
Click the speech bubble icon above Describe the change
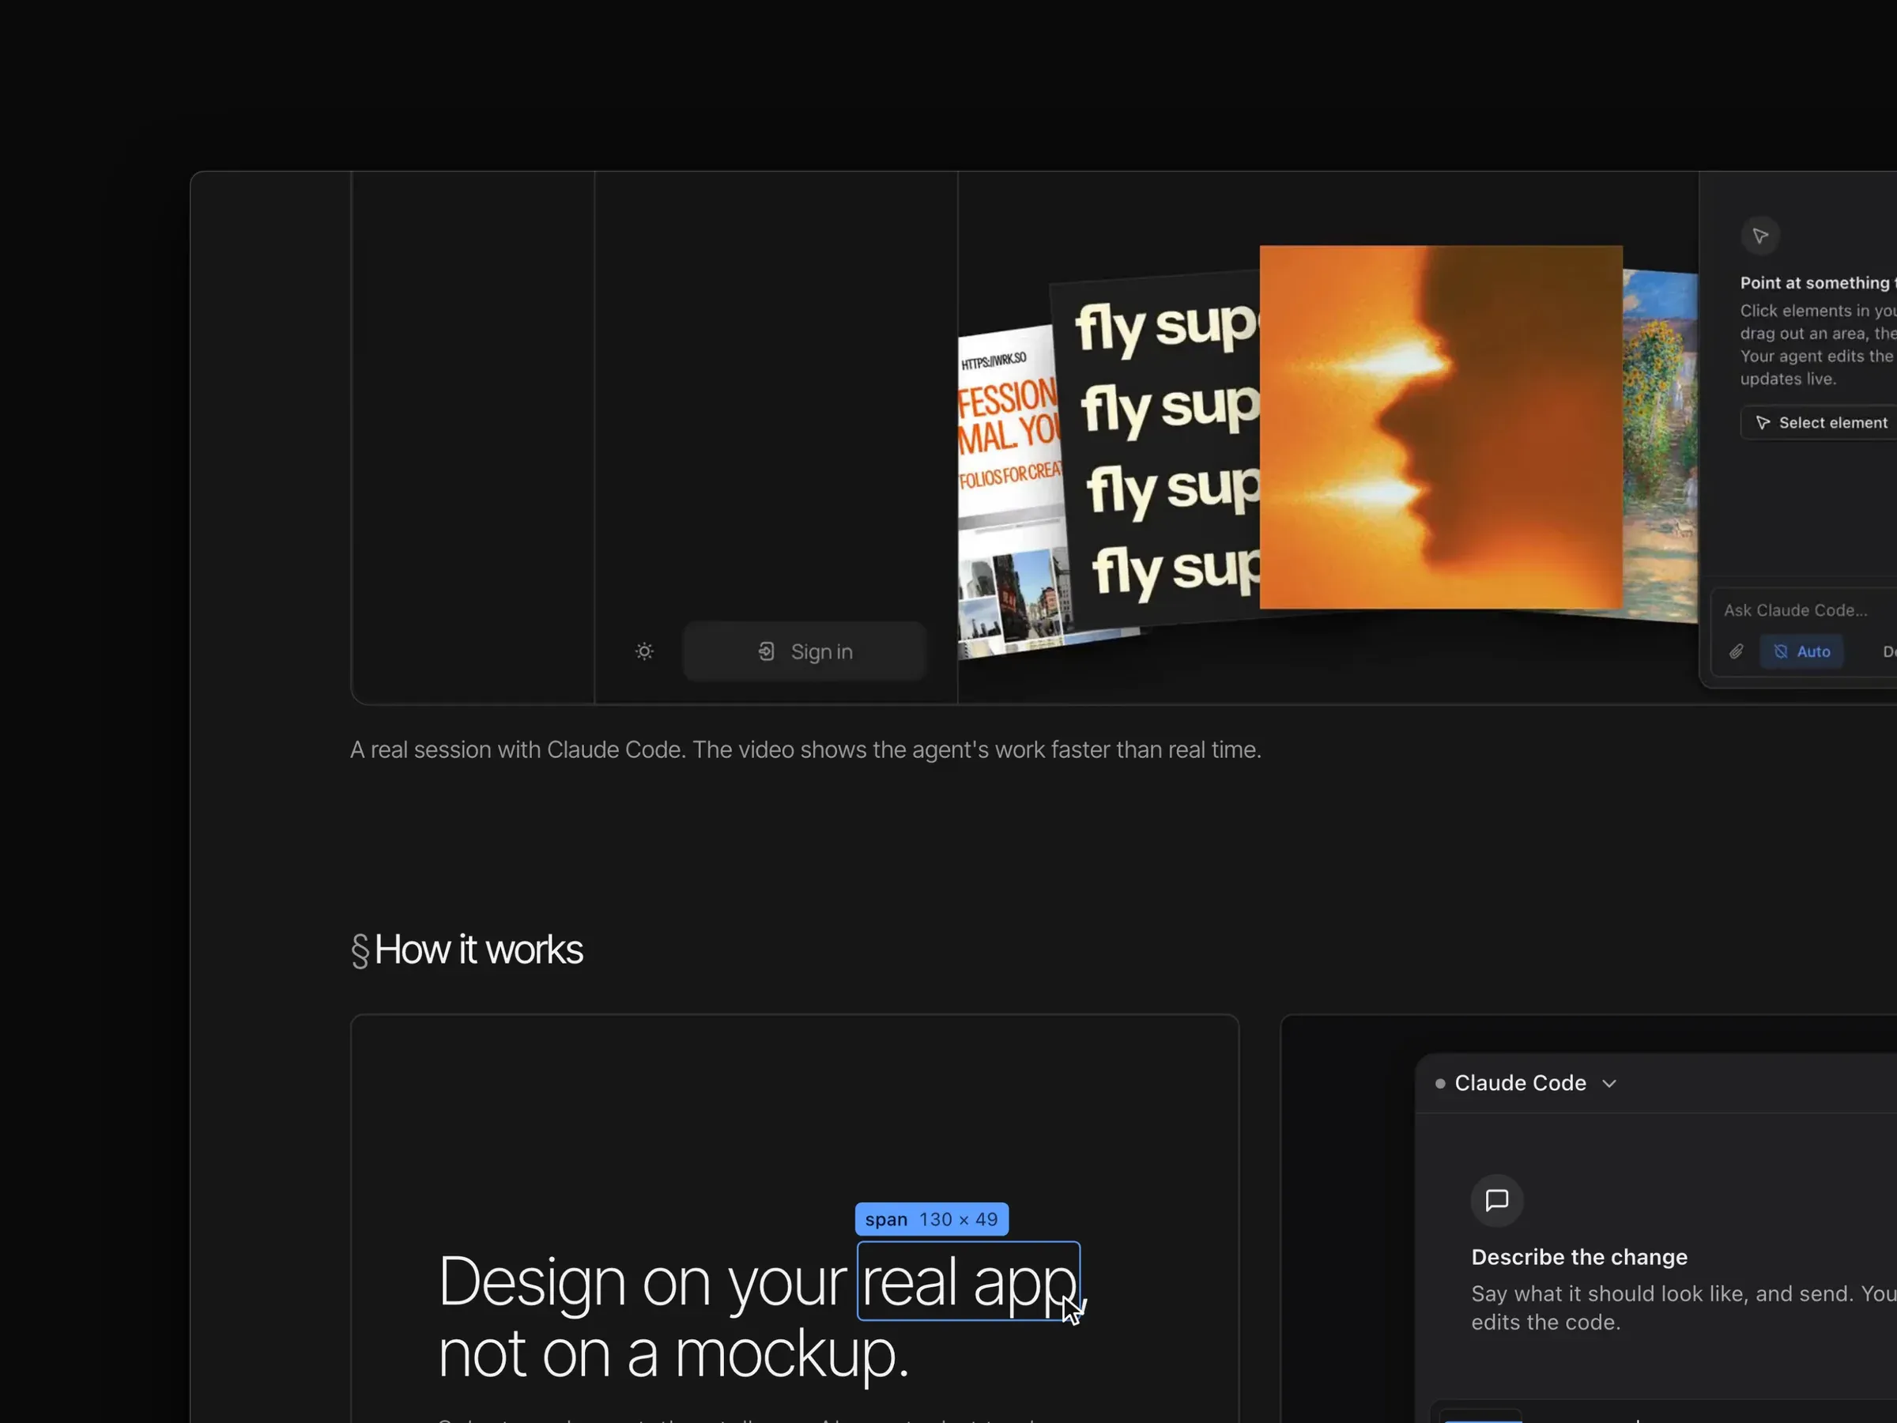(x=1496, y=1200)
